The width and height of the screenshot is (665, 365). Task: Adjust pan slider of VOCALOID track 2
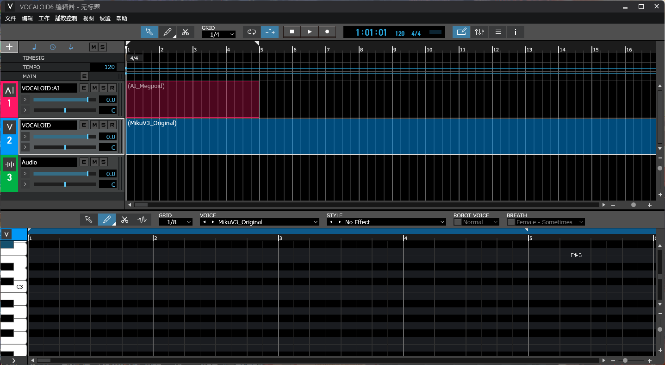point(64,147)
